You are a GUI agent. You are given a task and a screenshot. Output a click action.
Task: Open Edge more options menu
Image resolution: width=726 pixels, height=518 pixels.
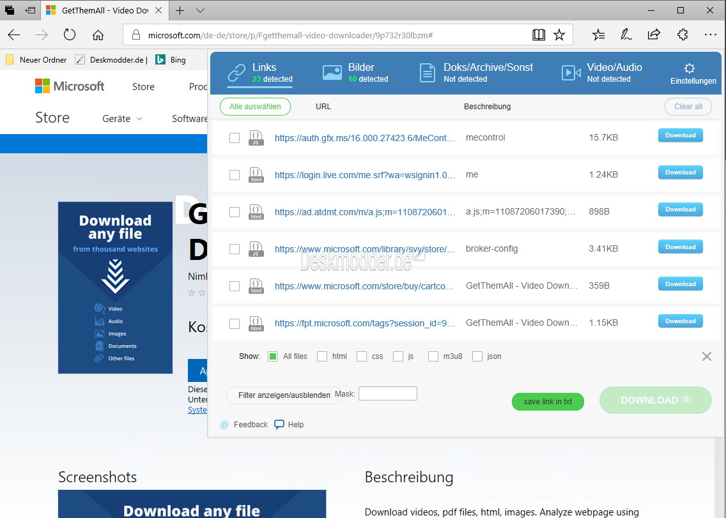tap(710, 35)
